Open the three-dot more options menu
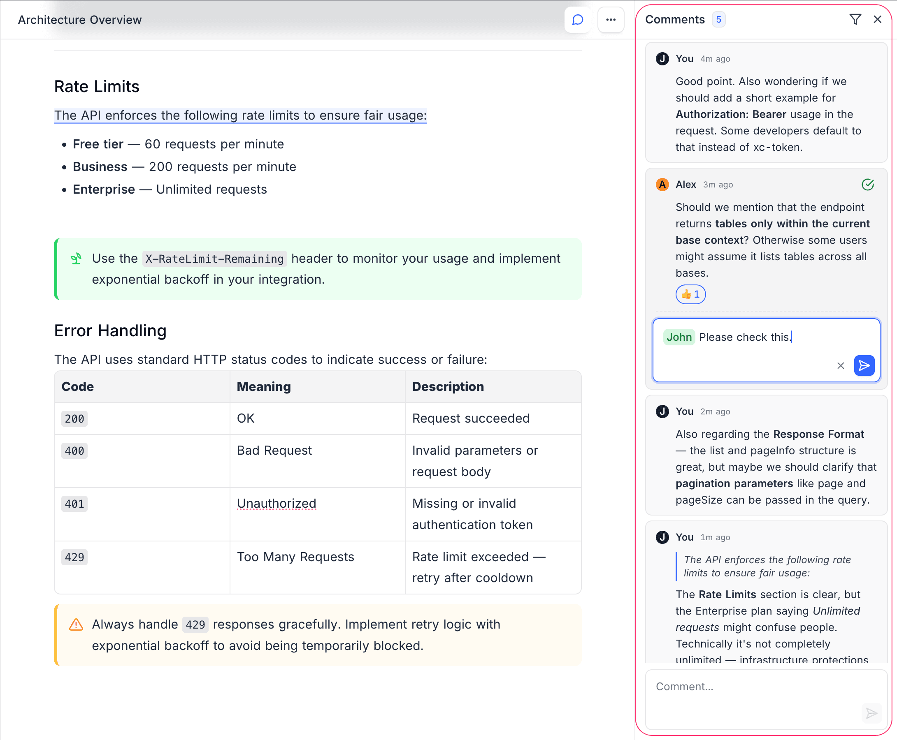The width and height of the screenshot is (897, 740). click(x=610, y=20)
